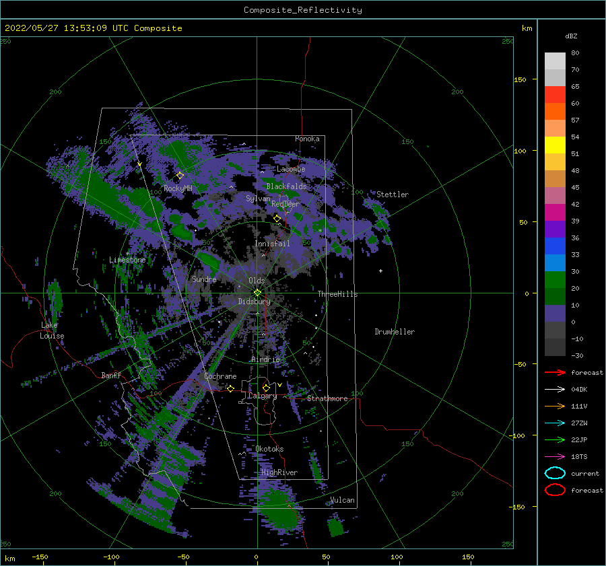Click the Ponoka town label

coord(307,139)
